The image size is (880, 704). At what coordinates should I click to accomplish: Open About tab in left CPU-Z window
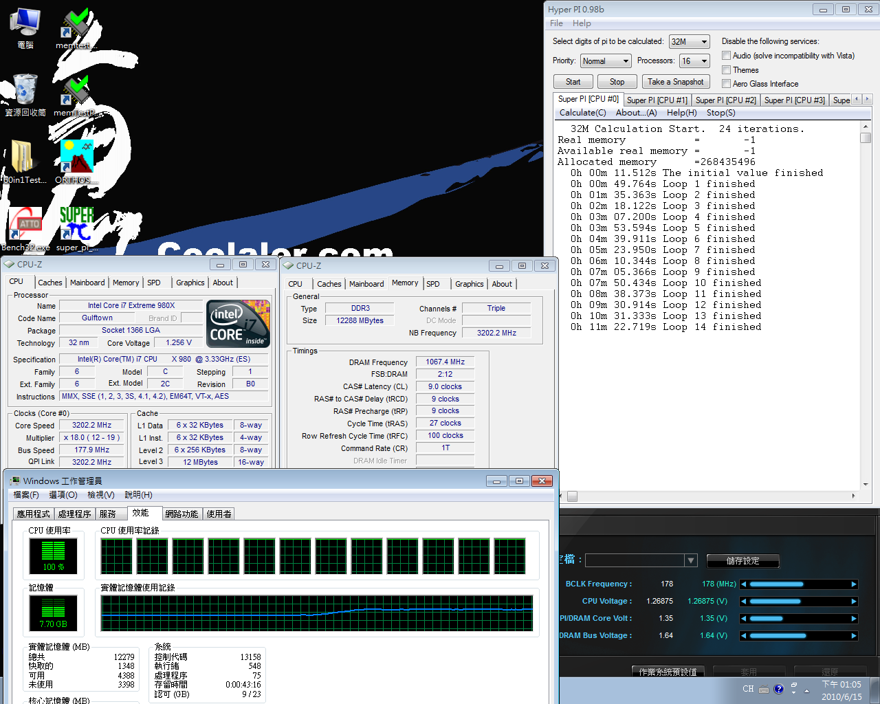(x=223, y=283)
